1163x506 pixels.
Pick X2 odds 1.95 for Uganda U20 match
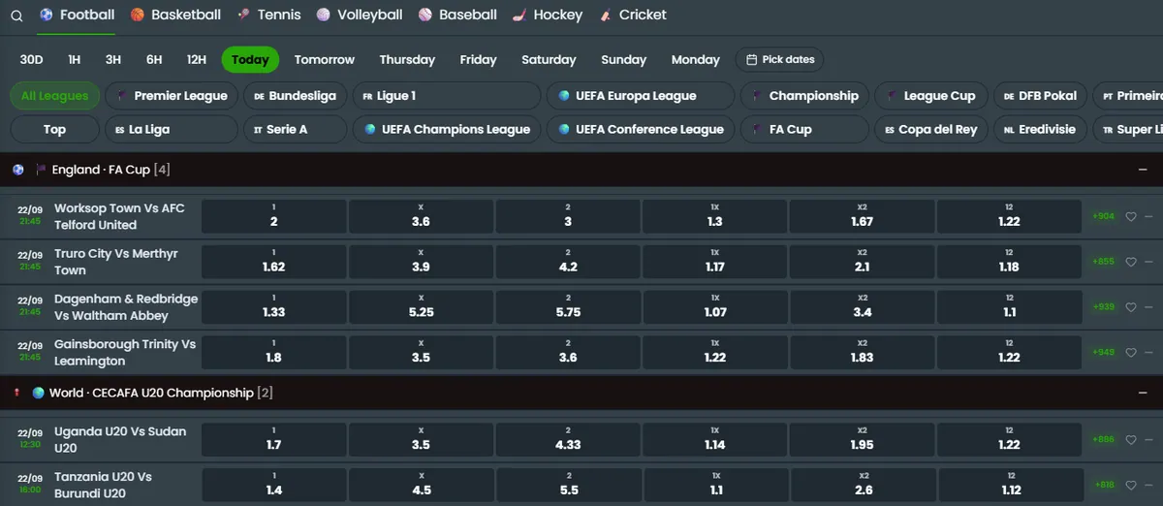(863, 439)
